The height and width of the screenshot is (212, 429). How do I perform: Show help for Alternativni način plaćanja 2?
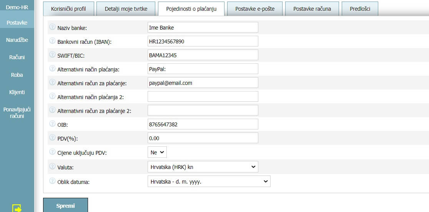[52, 96]
